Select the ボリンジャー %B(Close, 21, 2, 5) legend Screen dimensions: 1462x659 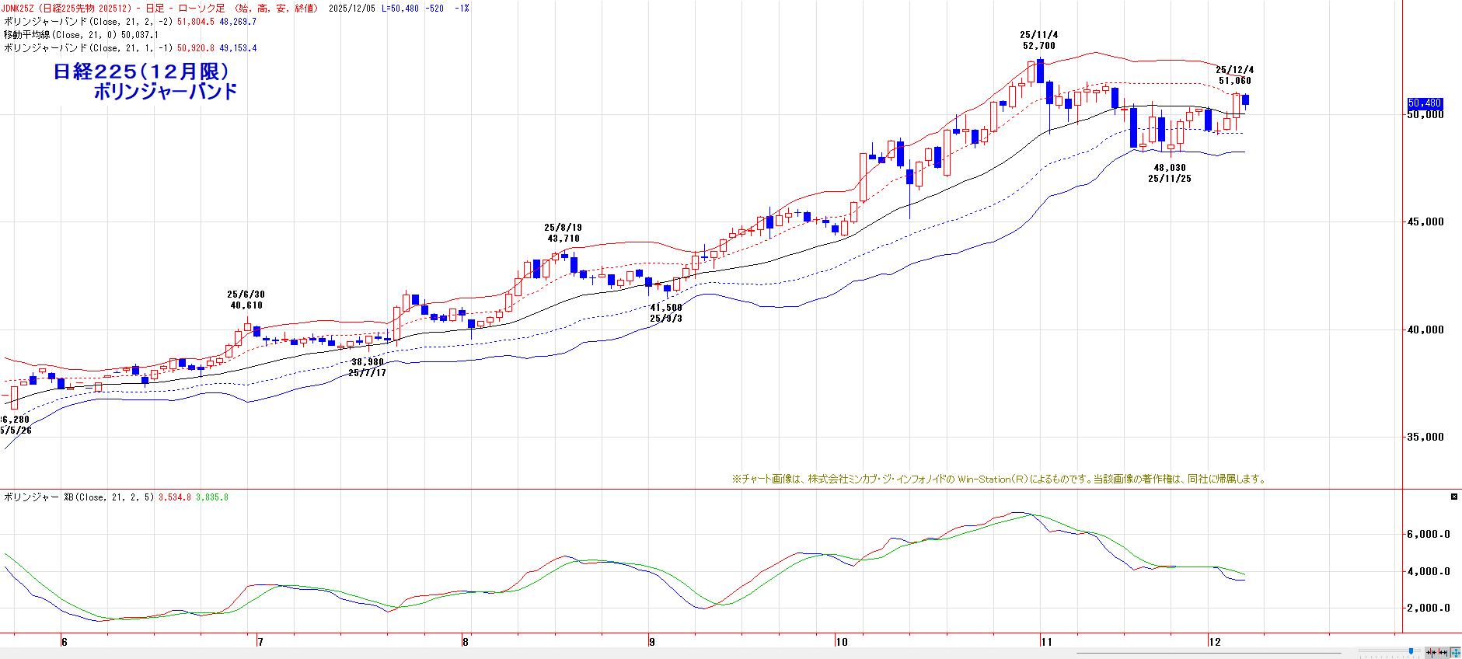pyautogui.click(x=79, y=497)
